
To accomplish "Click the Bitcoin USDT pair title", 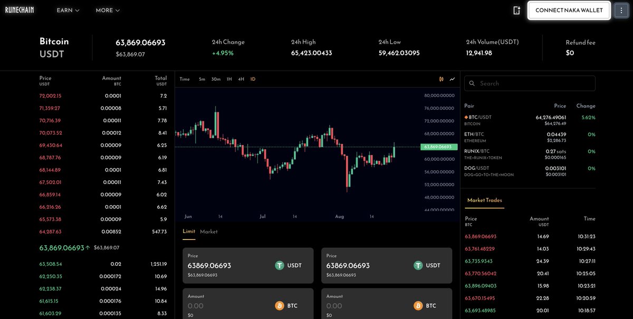I will [x=54, y=47].
